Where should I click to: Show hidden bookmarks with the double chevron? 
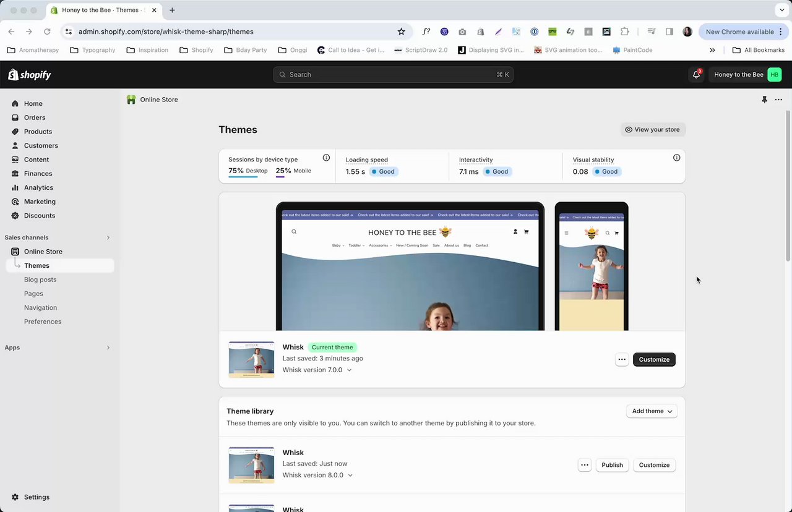712,50
